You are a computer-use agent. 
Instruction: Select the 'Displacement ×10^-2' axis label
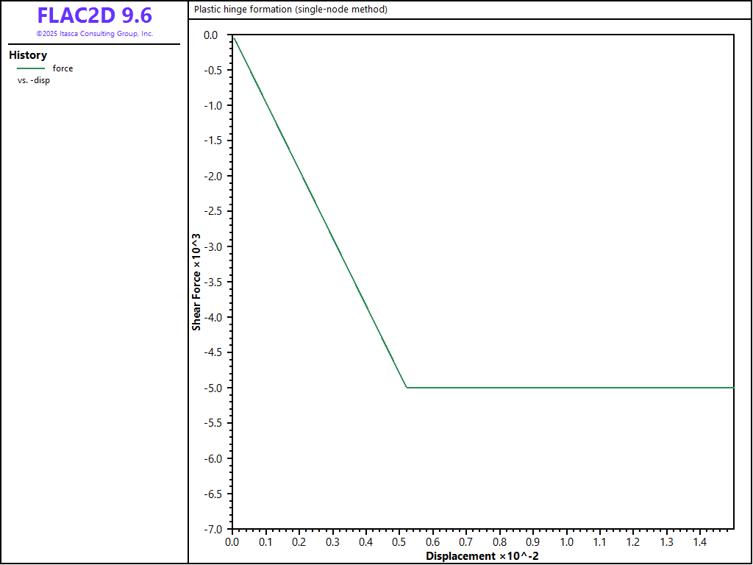pyautogui.click(x=482, y=556)
